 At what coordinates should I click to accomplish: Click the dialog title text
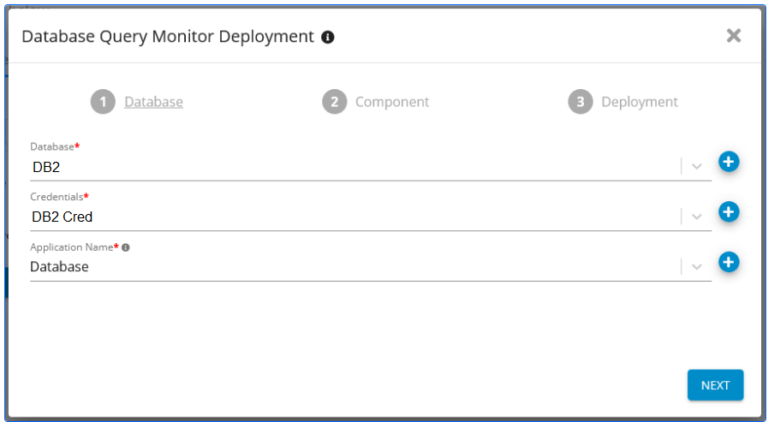pos(168,37)
